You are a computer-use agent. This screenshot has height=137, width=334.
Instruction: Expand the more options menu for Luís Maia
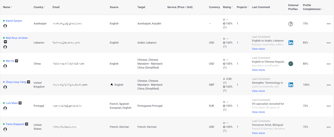(329, 106)
